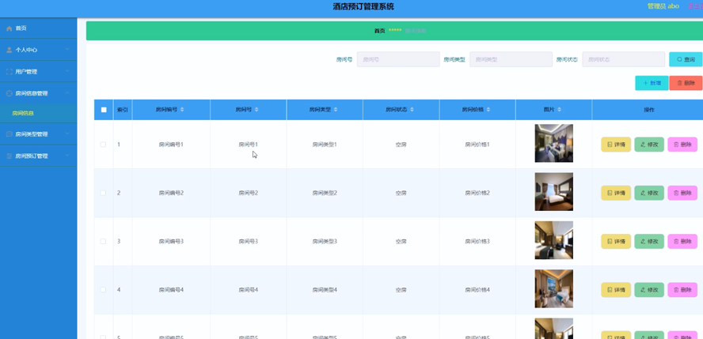Open the 房间信息 submenu item
The image size is (703, 339).
tap(23, 114)
